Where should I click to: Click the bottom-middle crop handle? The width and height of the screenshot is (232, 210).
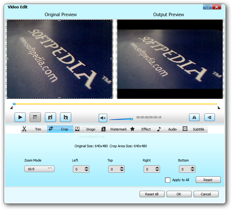pyautogui.click(x=59, y=98)
